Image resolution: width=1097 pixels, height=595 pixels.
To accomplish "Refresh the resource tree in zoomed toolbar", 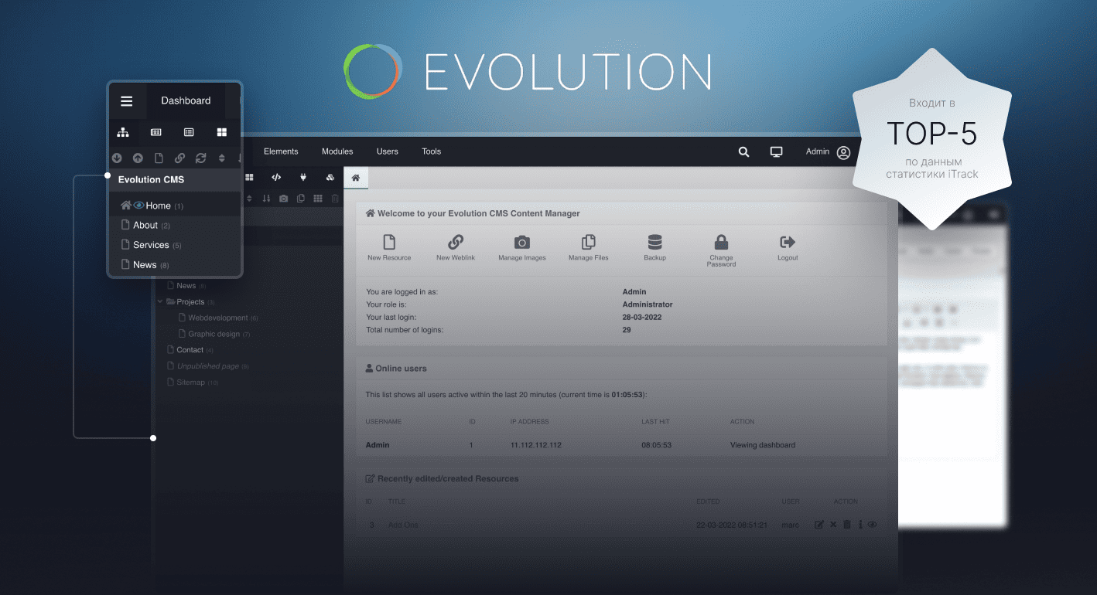I will [x=200, y=158].
